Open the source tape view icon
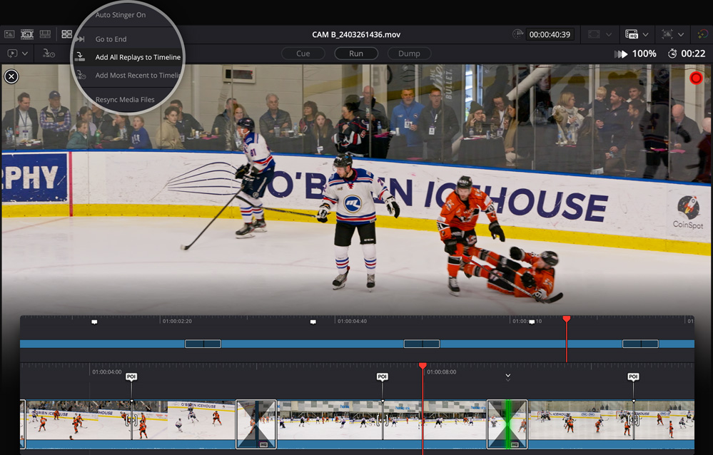 pyautogui.click(x=26, y=34)
